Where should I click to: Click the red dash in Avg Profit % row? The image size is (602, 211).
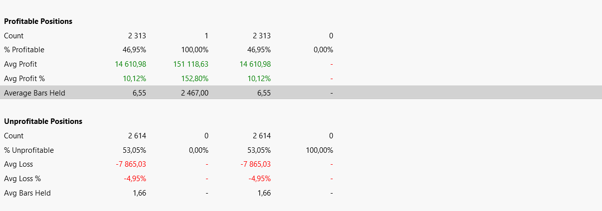(x=331, y=79)
